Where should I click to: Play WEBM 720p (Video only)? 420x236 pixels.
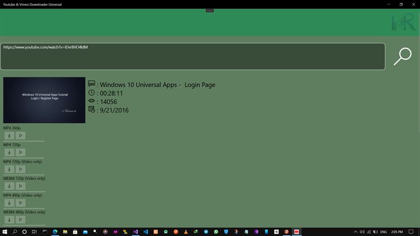pos(20,186)
